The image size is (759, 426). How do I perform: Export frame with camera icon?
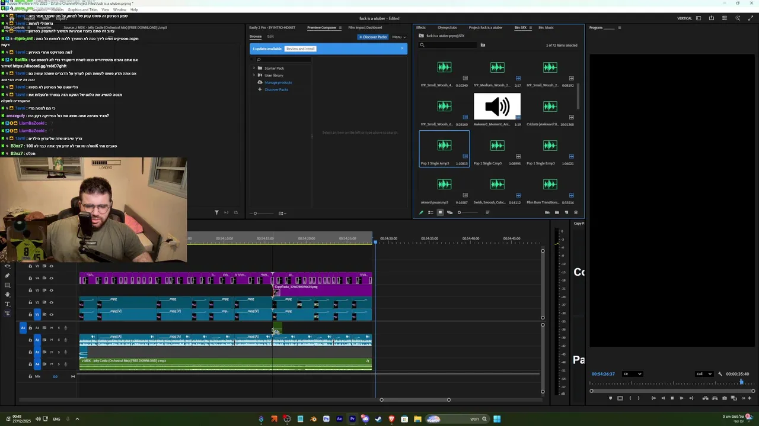(725, 398)
